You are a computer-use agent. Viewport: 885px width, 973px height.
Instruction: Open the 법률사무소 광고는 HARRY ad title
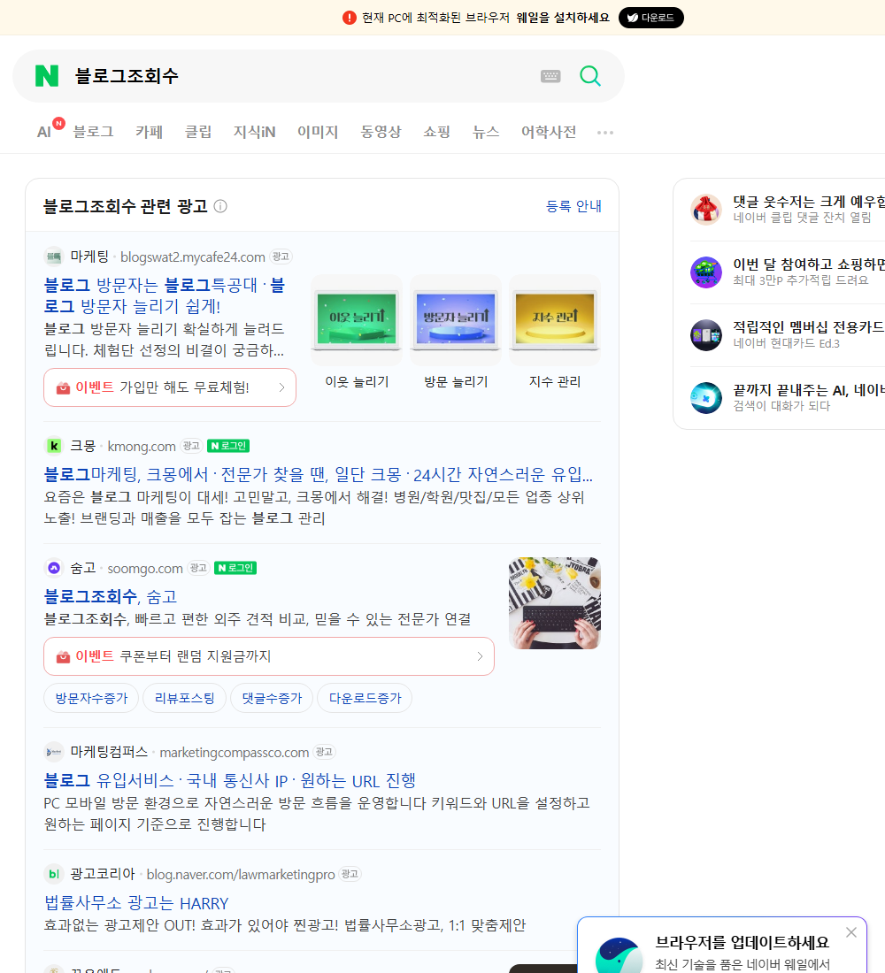136,903
